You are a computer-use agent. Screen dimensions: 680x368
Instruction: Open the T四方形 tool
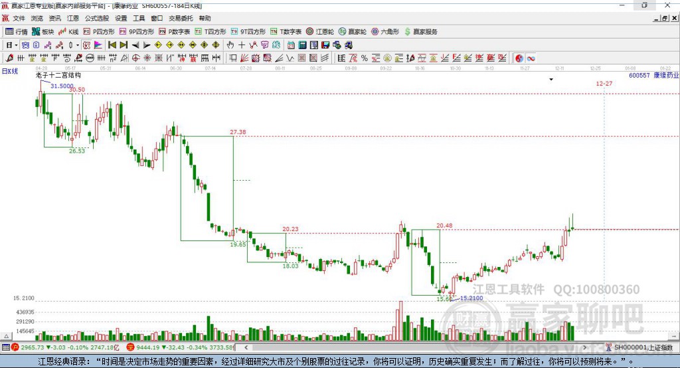211,32
